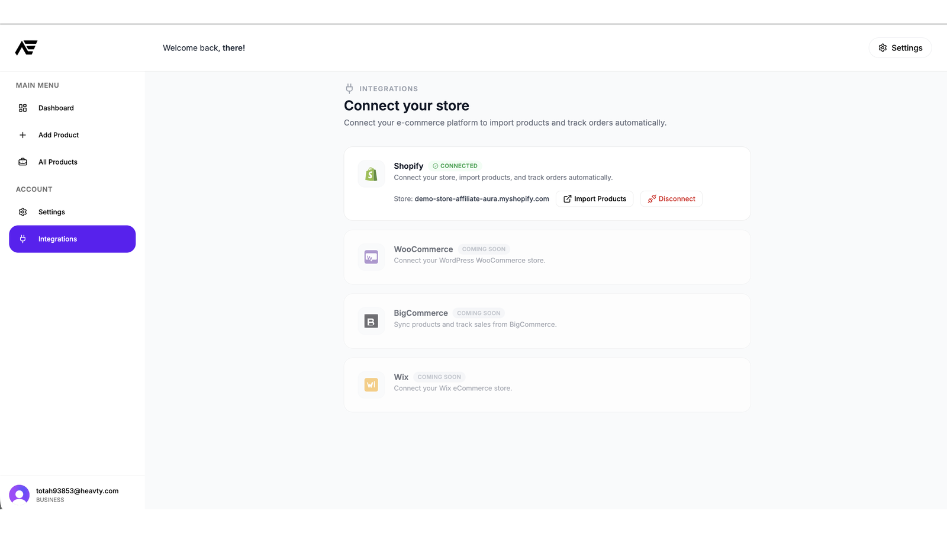Click the green check icon in CONNECTED badge
947x533 pixels.
click(436, 166)
